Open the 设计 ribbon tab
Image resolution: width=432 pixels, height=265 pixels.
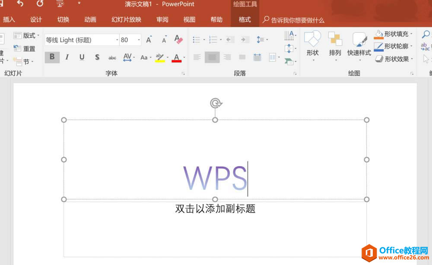pos(36,19)
